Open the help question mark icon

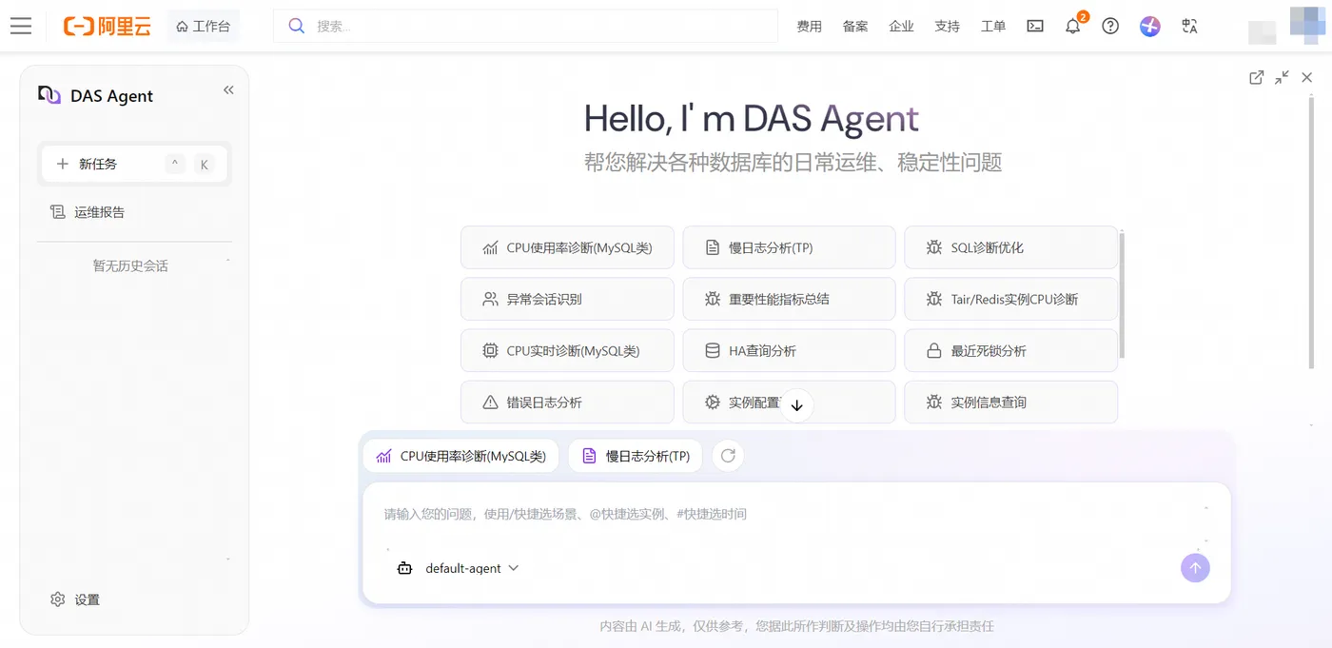[x=1110, y=26]
